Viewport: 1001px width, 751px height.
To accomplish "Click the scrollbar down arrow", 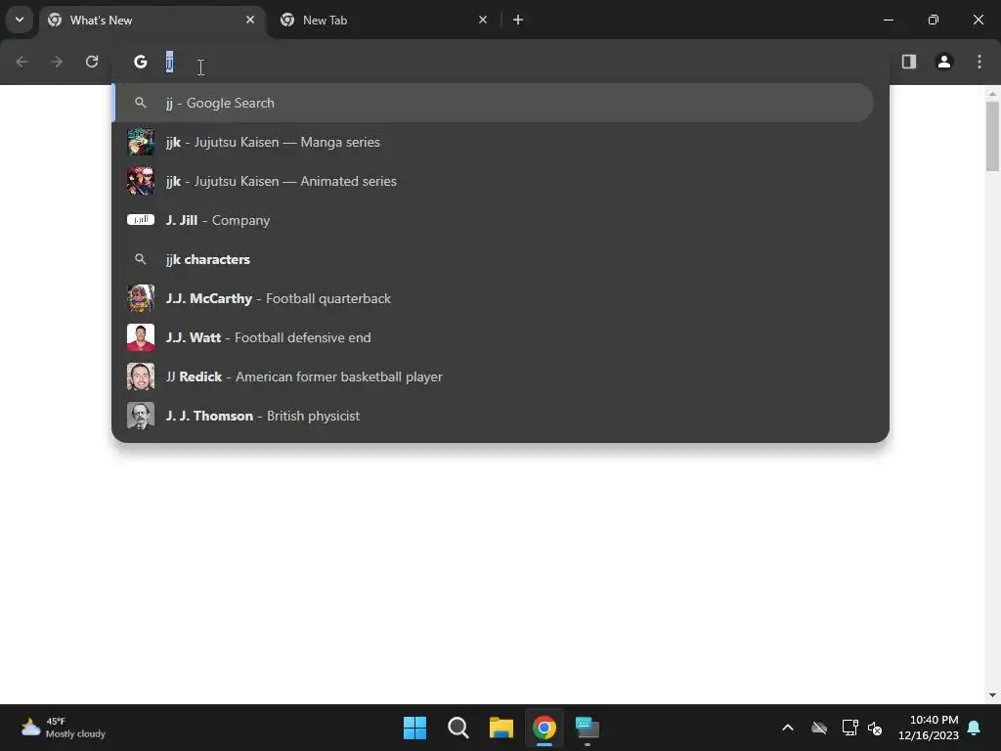I will pos(992,695).
